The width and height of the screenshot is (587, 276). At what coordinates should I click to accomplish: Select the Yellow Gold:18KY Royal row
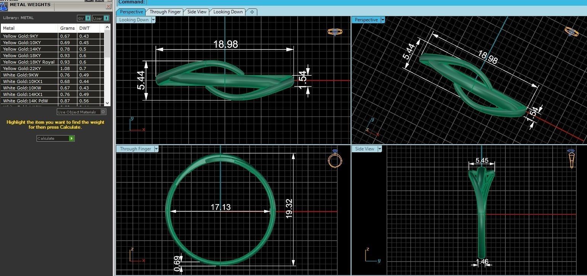tap(53, 62)
